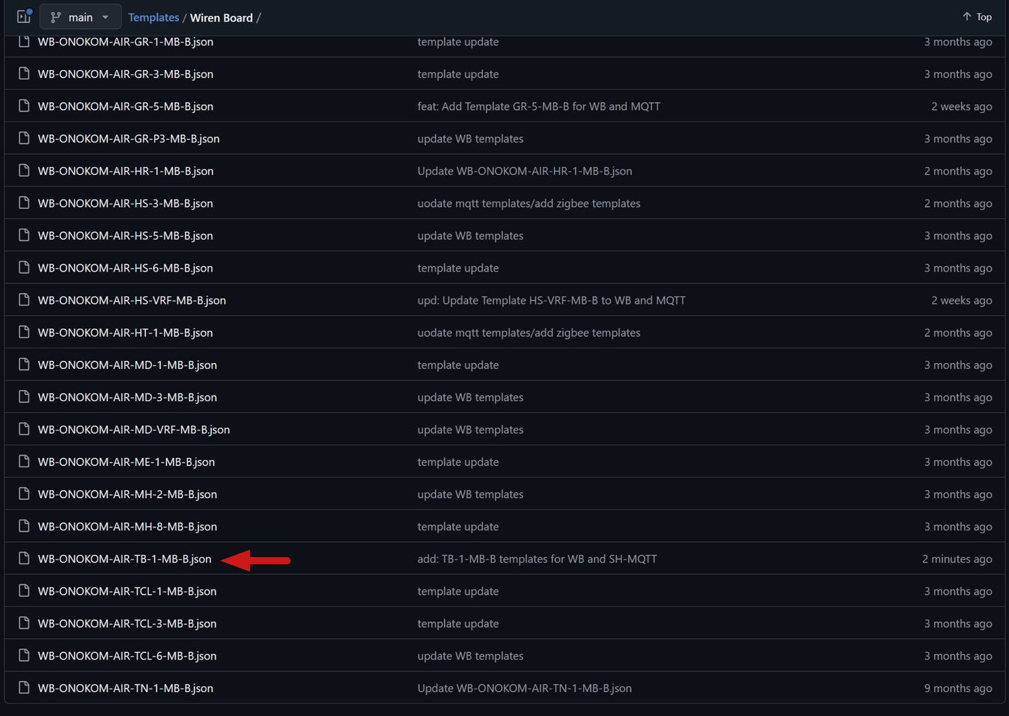Click file icon for WB-ONOKOM-AIR-GR-3-MB-B.json
The image size is (1009, 716).
(x=24, y=74)
